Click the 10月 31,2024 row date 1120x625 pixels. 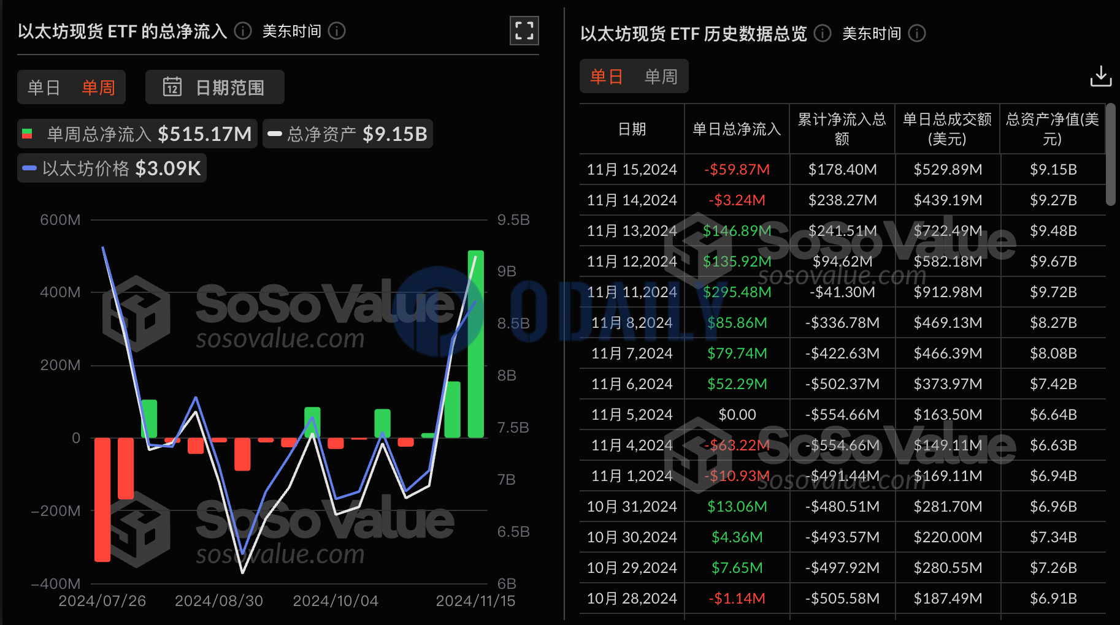pyautogui.click(x=632, y=506)
